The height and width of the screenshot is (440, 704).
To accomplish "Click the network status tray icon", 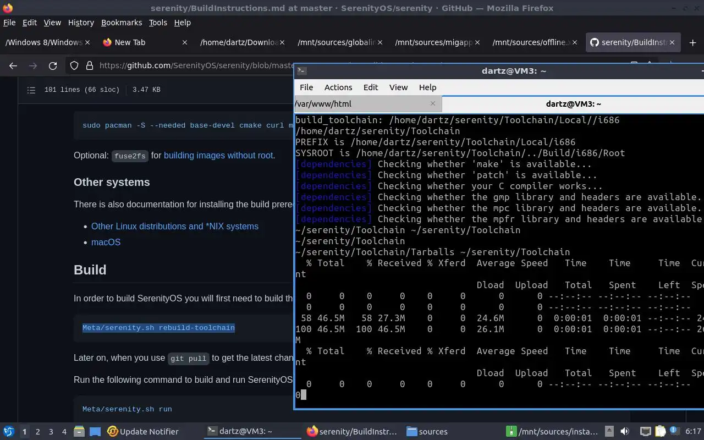I will click(645, 432).
